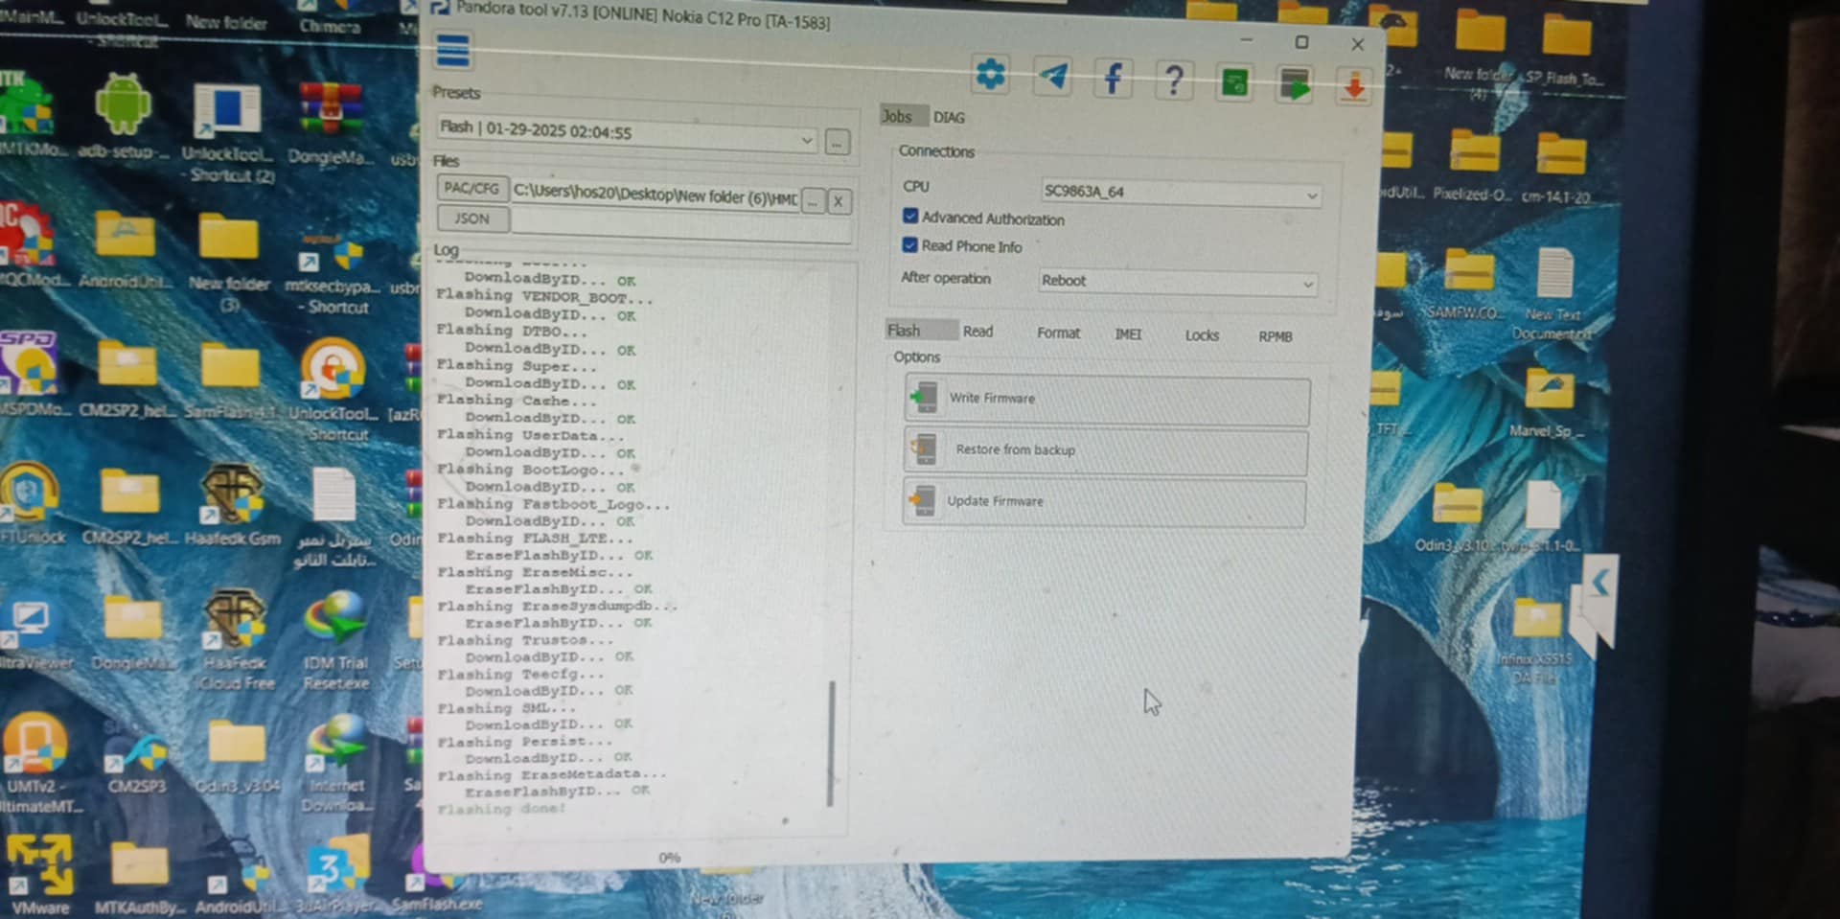Viewport: 1840px width, 919px height.
Task: Select the RPMB tab
Action: pyautogui.click(x=1276, y=336)
